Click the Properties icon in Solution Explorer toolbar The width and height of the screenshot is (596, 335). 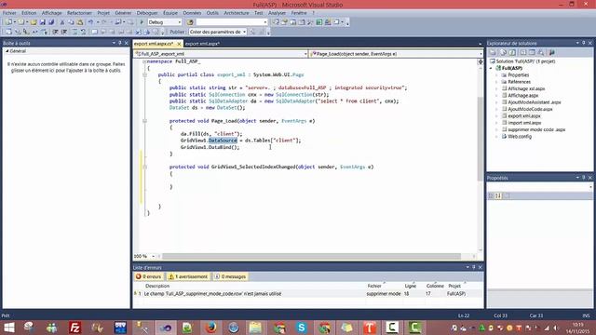(493, 52)
